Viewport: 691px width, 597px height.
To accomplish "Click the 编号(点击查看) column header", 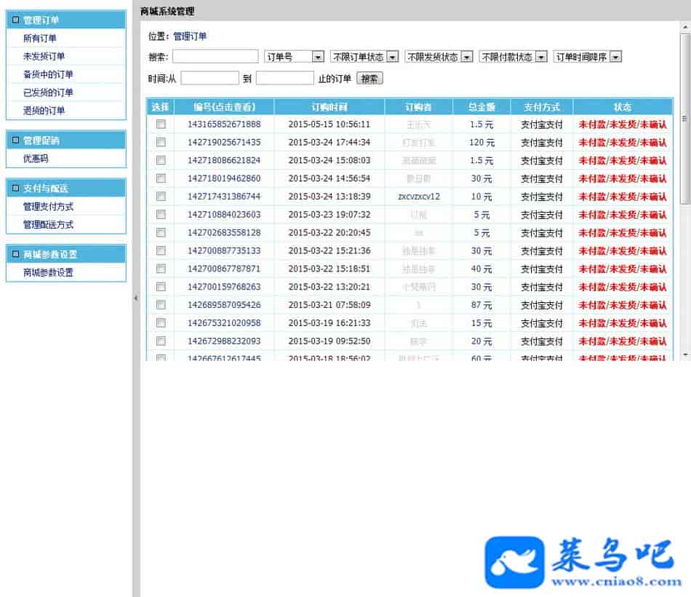I will (x=224, y=107).
